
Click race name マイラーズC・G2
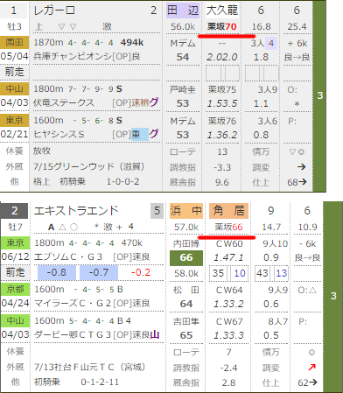click(73, 304)
